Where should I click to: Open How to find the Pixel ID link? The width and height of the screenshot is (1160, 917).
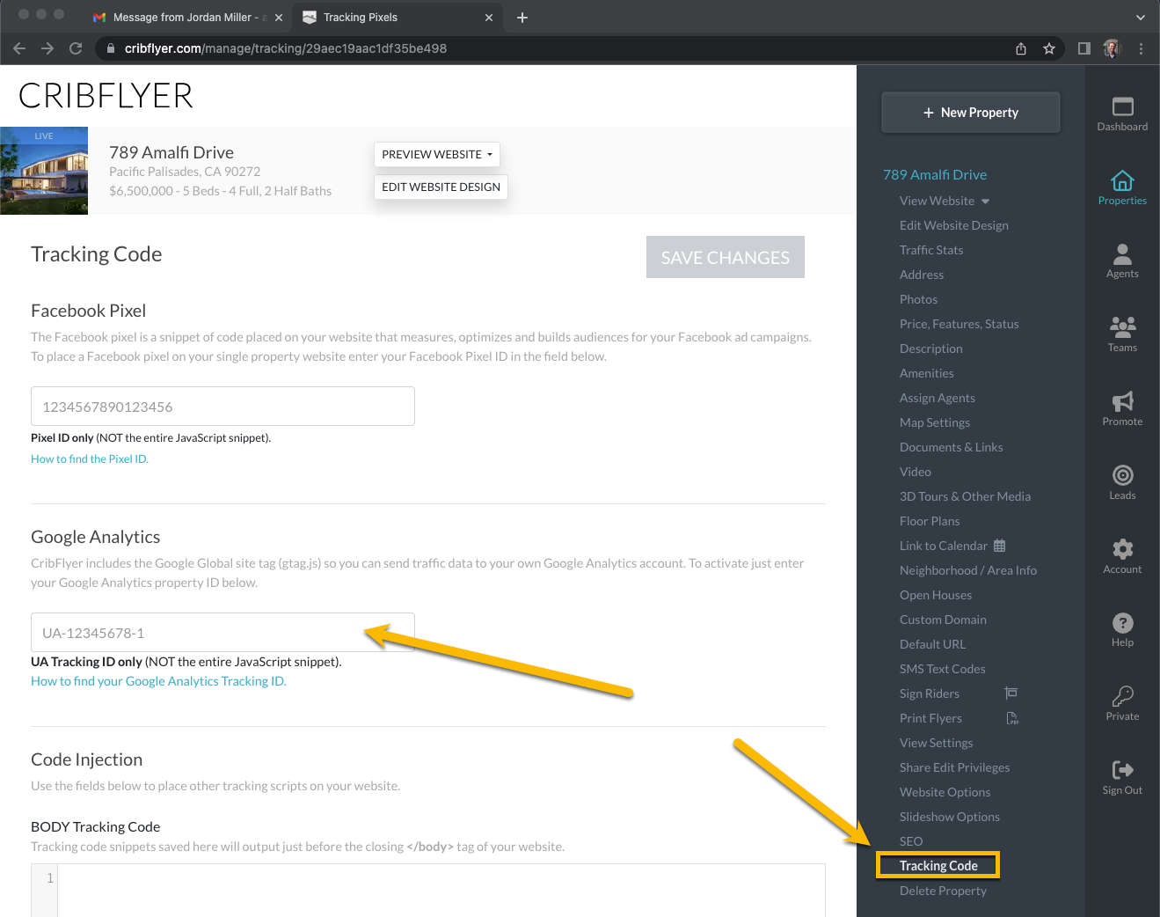tap(90, 458)
